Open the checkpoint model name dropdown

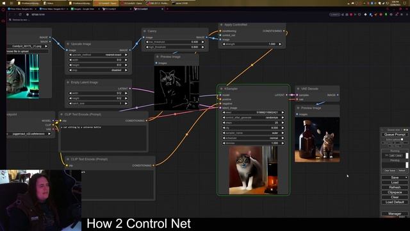click(x=29, y=134)
